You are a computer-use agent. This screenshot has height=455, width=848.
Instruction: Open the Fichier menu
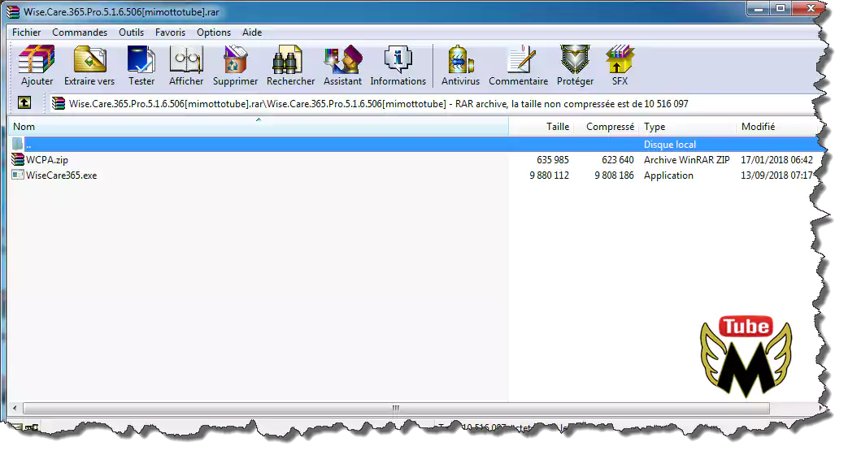coord(27,32)
